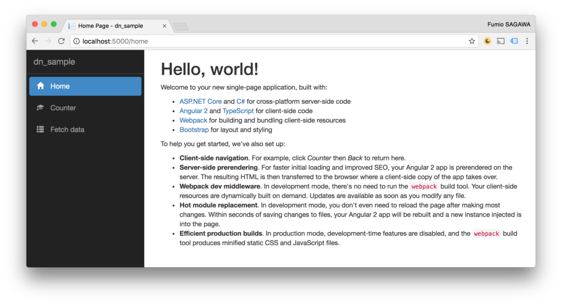Click the browser Back arrow
562x305 pixels.
(35, 41)
